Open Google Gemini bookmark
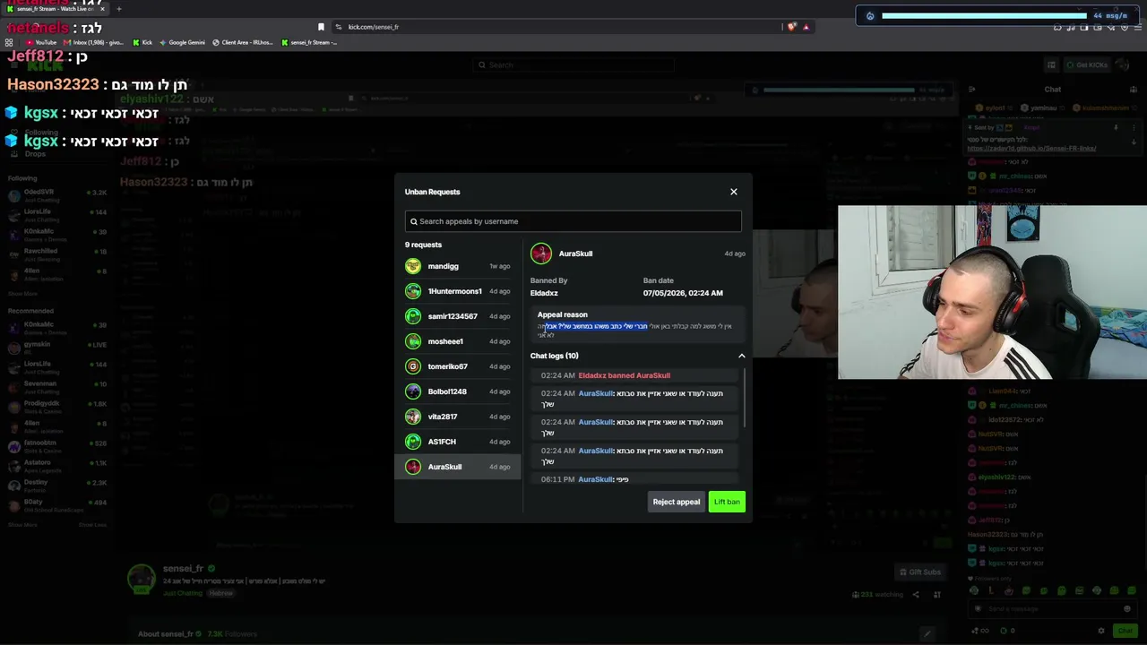The image size is (1147, 645). 183,42
